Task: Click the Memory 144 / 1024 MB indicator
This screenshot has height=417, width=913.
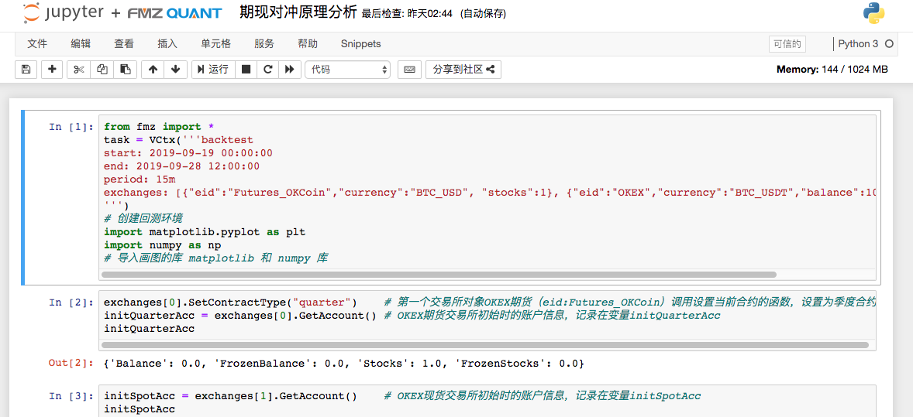Action: [832, 69]
